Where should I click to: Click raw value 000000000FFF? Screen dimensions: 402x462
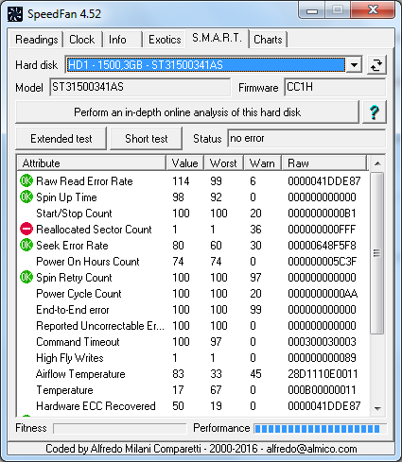(322, 230)
